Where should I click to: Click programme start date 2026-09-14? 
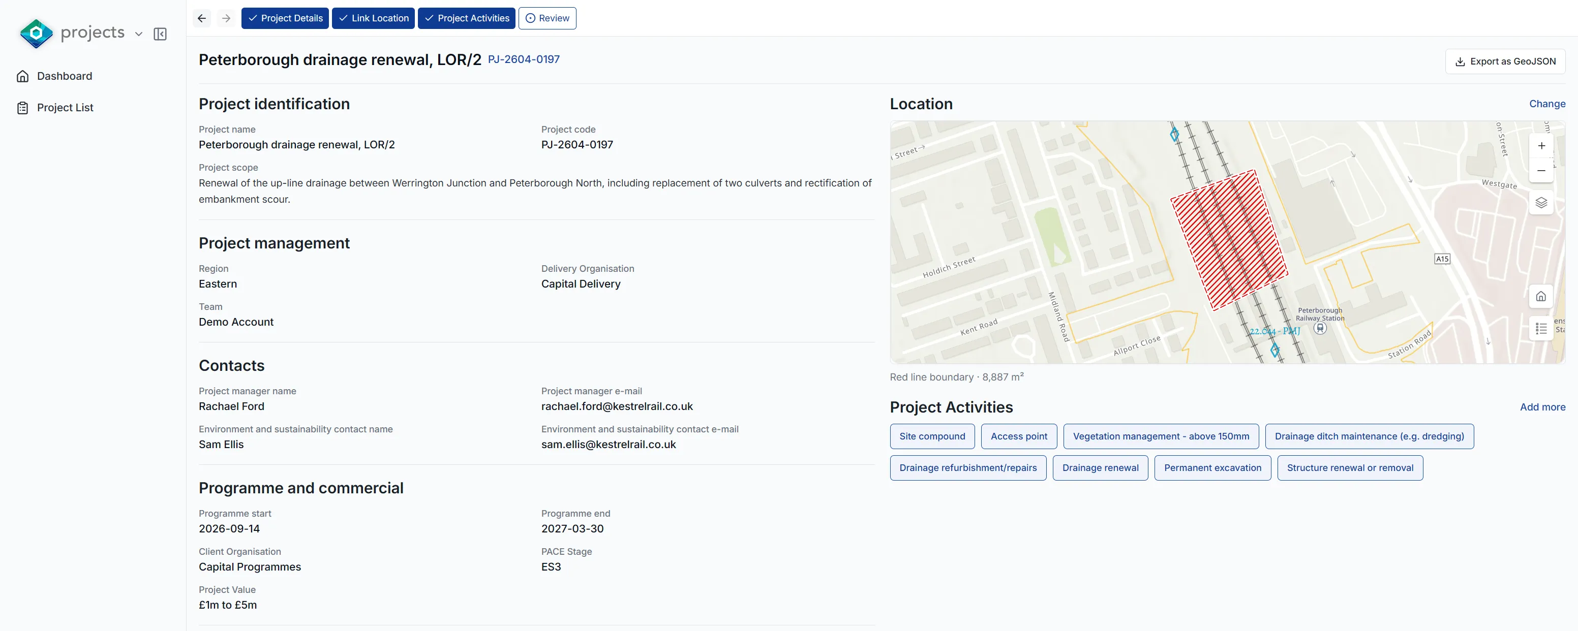coord(229,529)
